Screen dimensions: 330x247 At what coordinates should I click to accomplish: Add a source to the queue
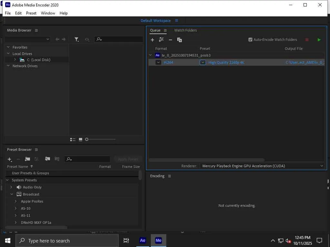click(152, 40)
